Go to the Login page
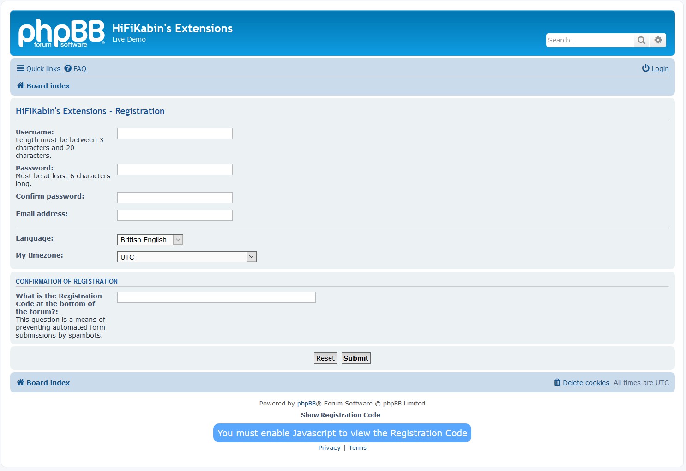The width and height of the screenshot is (686, 471). click(x=655, y=69)
